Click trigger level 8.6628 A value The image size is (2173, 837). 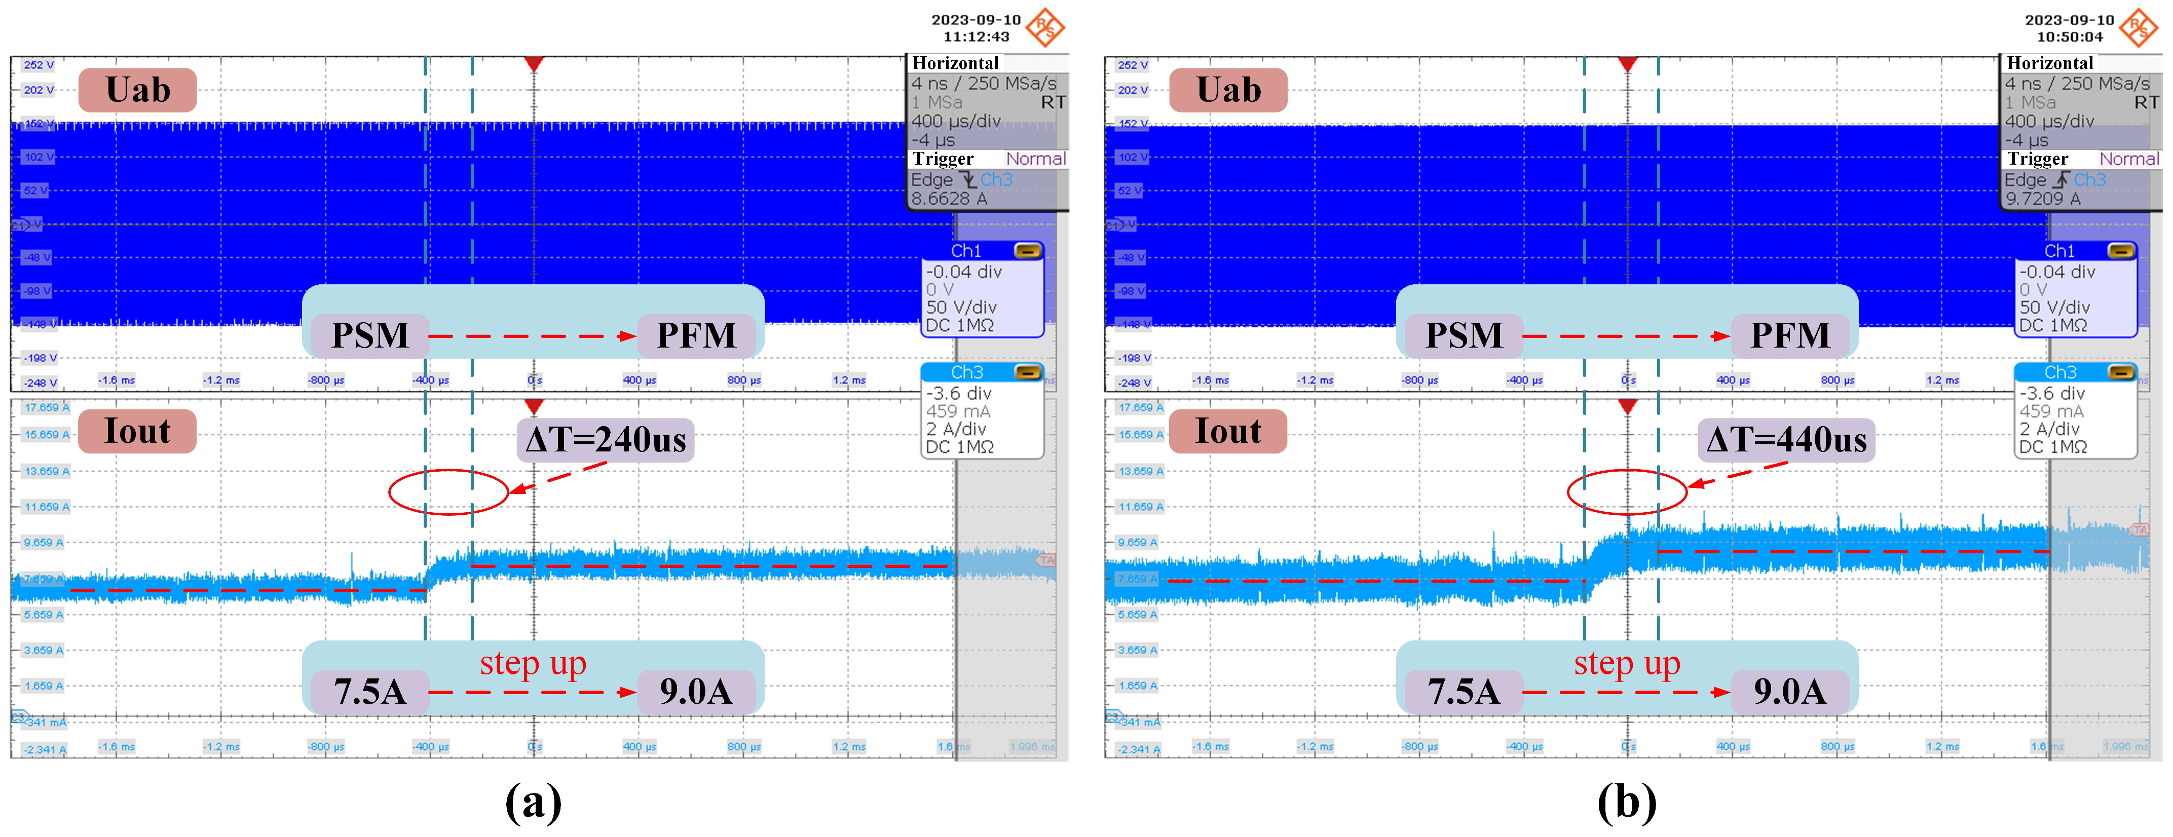948,199
